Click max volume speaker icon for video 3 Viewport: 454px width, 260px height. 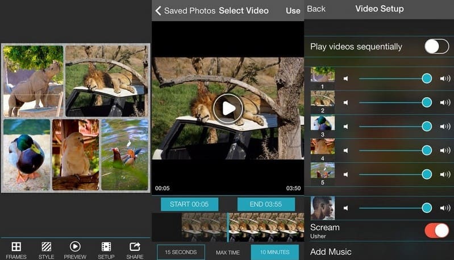[444, 126]
